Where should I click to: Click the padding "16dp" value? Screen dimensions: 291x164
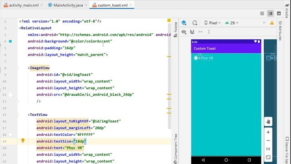coord(69,48)
